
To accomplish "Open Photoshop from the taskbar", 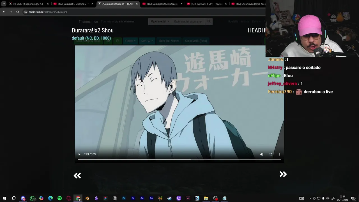I will [124, 198].
